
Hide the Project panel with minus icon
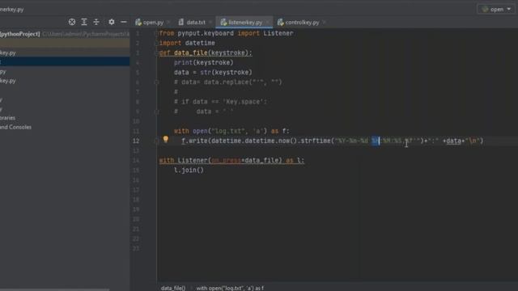pos(124,22)
